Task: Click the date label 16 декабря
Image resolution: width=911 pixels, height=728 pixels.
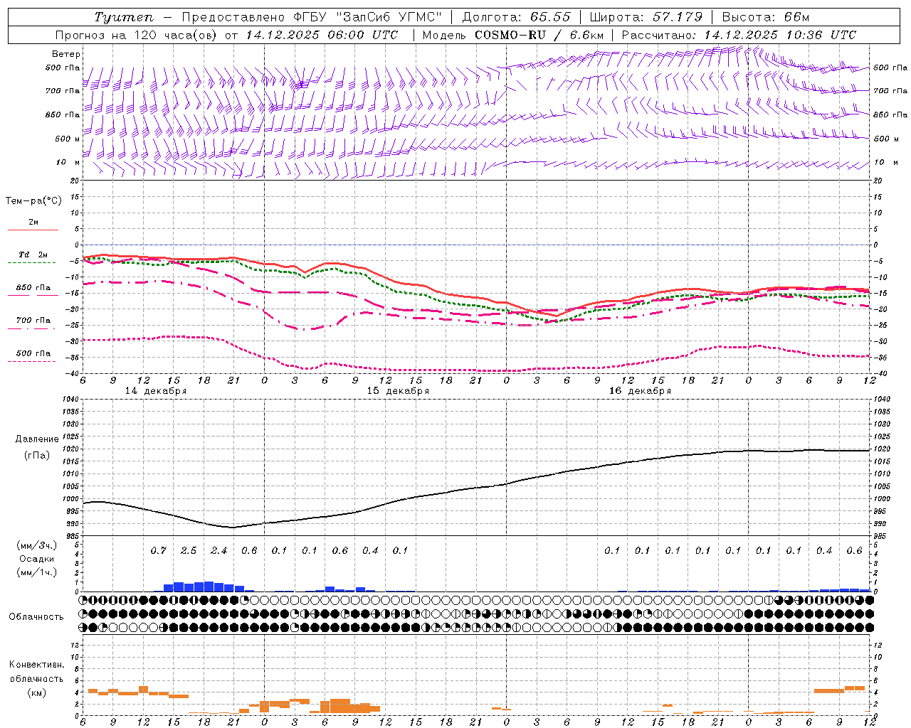Action: [x=640, y=391]
